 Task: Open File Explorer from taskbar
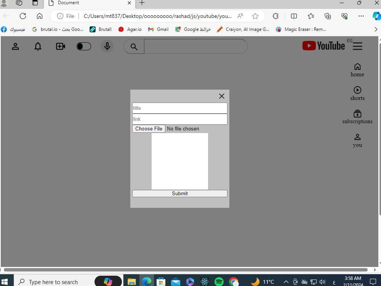point(131,282)
